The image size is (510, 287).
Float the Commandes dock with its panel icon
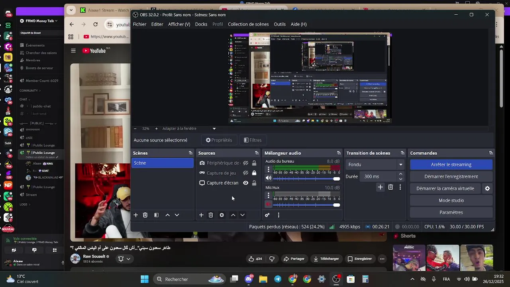point(491,153)
